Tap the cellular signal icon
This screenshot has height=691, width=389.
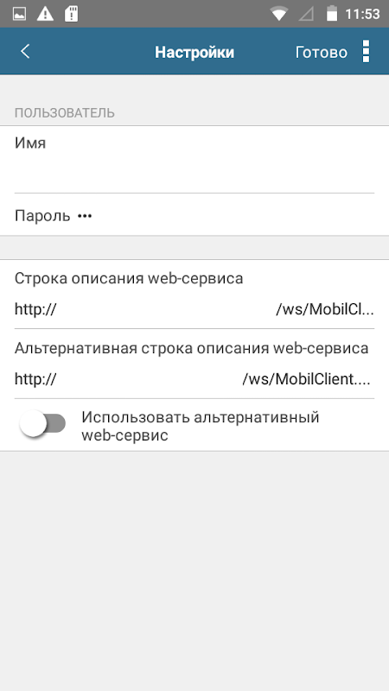coord(306,14)
